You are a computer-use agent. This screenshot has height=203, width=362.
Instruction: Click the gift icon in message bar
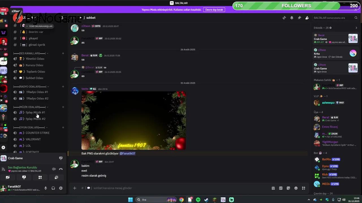(273, 188)
